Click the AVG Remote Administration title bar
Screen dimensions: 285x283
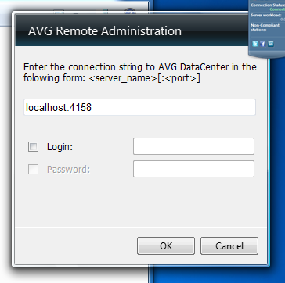131,30
